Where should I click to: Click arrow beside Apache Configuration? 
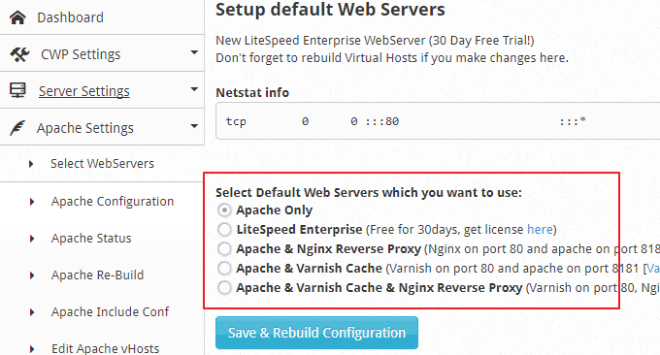click(32, 202)
